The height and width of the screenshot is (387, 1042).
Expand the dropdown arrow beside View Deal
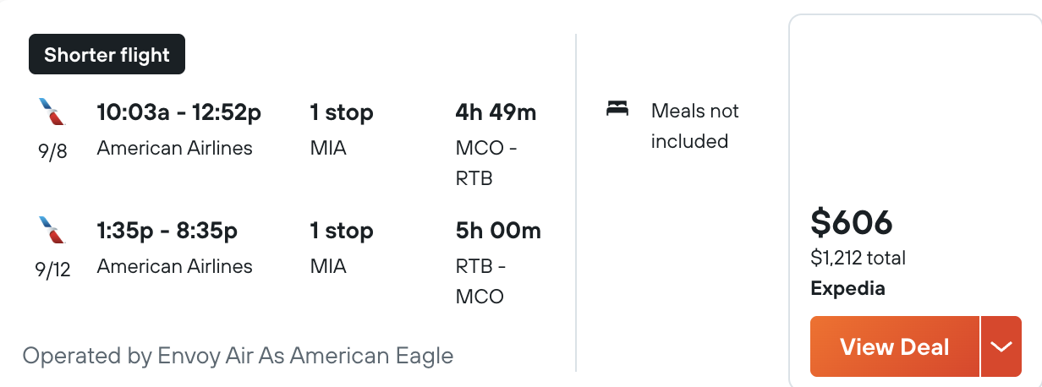tap(1001, 346)
